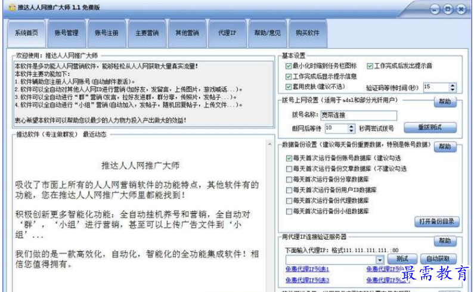
Task: Open the 系统首页 tab
Action: 27,33
